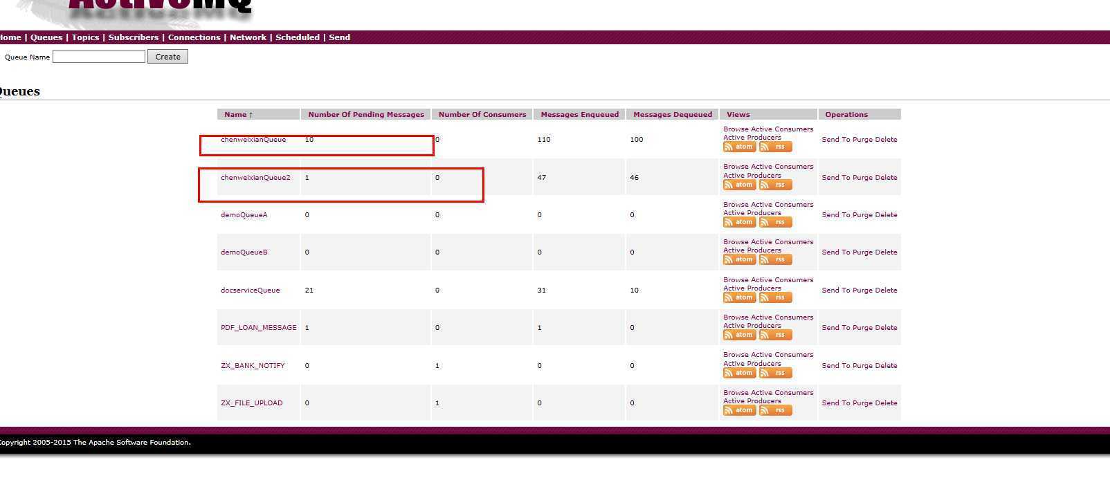Image resolution: width=1110 pixels, height=489 pixels.
Task: View Active Consumers for ZX_BANK_NOTIFY
Action: [x=782, y=355]
